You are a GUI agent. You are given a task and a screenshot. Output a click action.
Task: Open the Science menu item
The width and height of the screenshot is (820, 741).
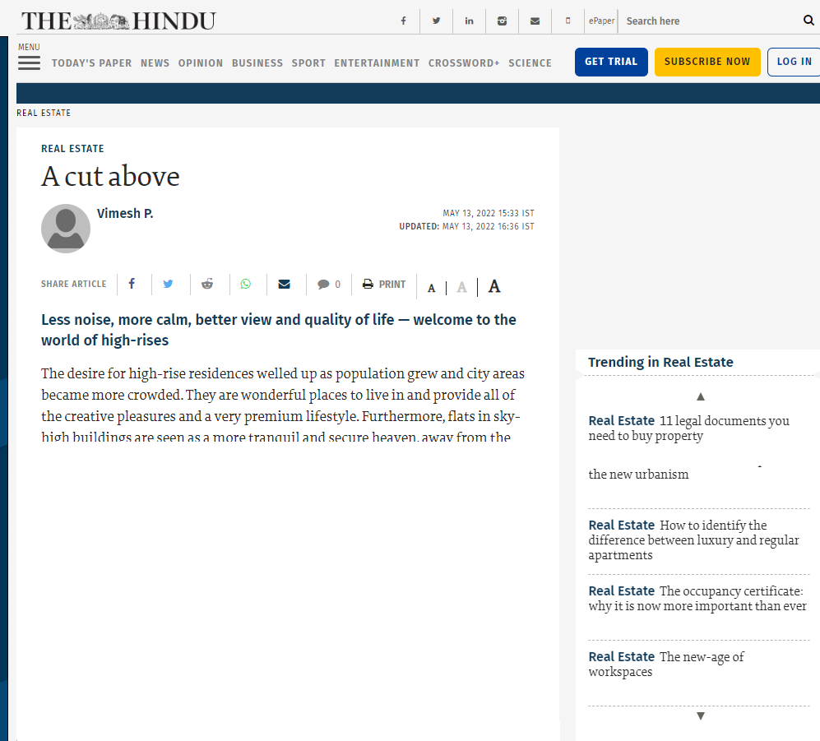[x=530, y=63]
